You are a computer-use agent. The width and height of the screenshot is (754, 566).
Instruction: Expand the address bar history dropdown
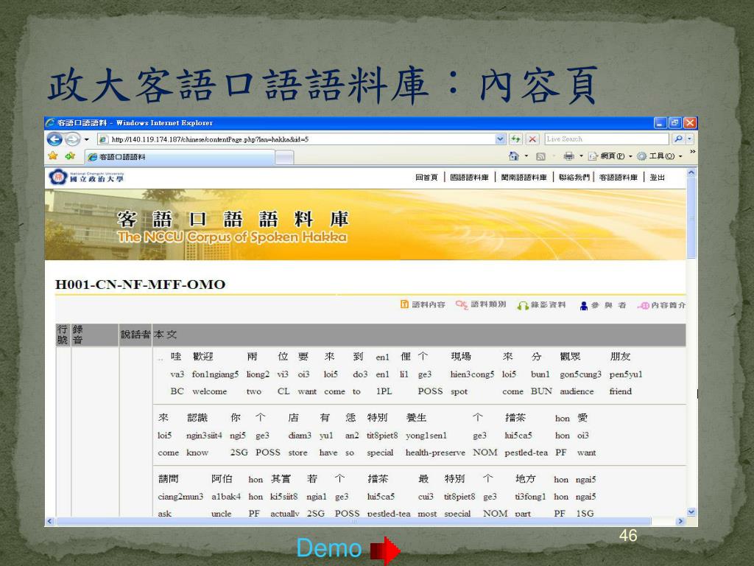pyautogui.click(x=500, y=139)
